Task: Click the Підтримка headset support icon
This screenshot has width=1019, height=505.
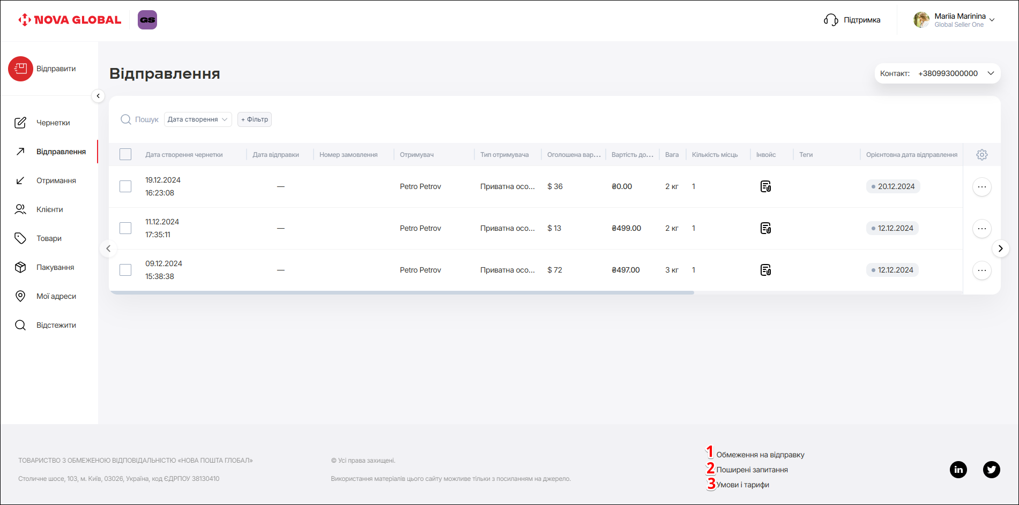Action: (831, 20)
